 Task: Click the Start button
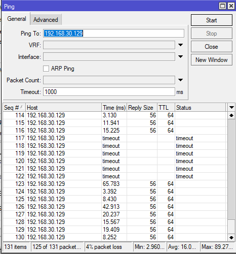coord(212,20)
